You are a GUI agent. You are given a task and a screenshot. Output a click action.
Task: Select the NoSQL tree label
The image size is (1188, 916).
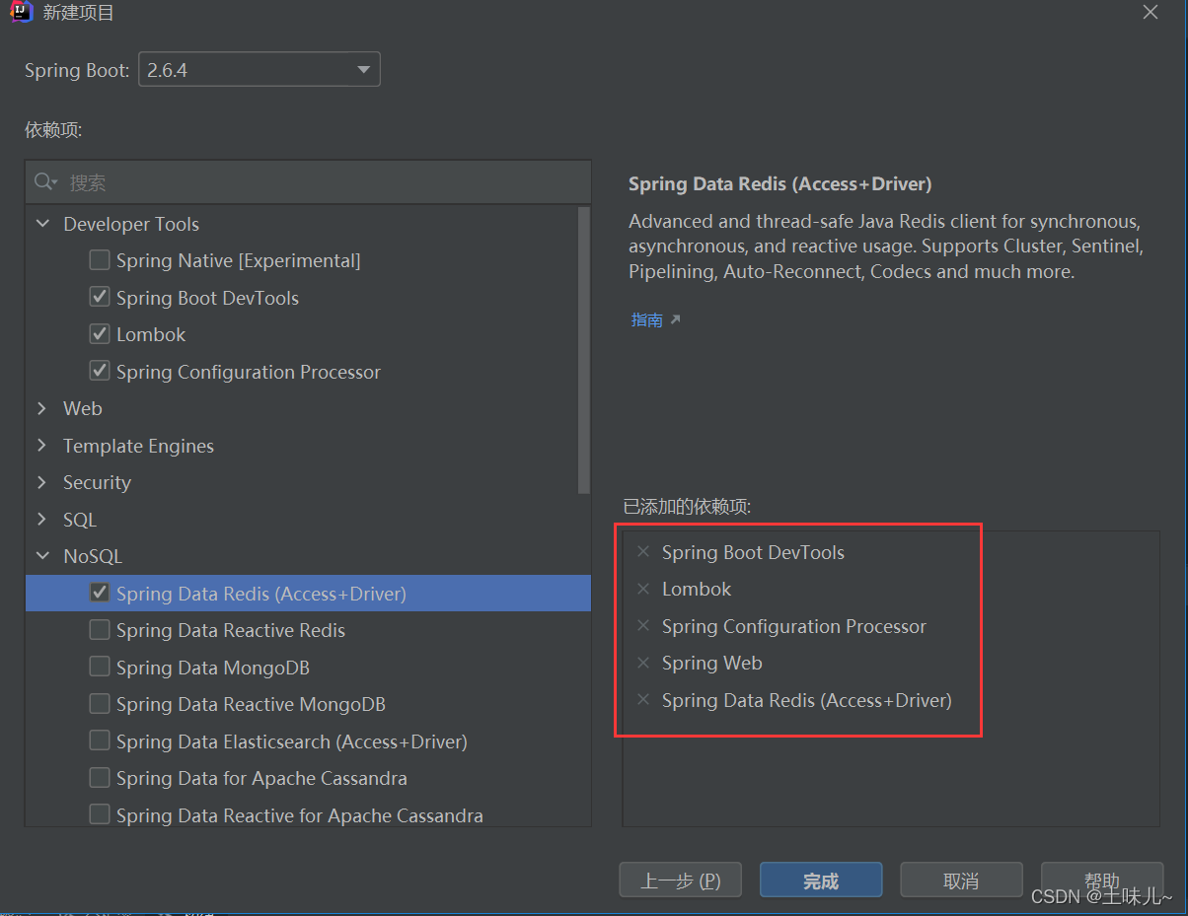coord(93,556)
